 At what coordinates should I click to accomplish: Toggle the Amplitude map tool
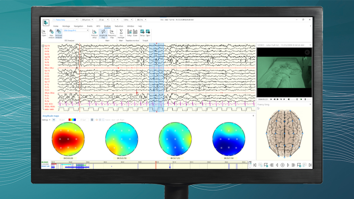point(103,34)
